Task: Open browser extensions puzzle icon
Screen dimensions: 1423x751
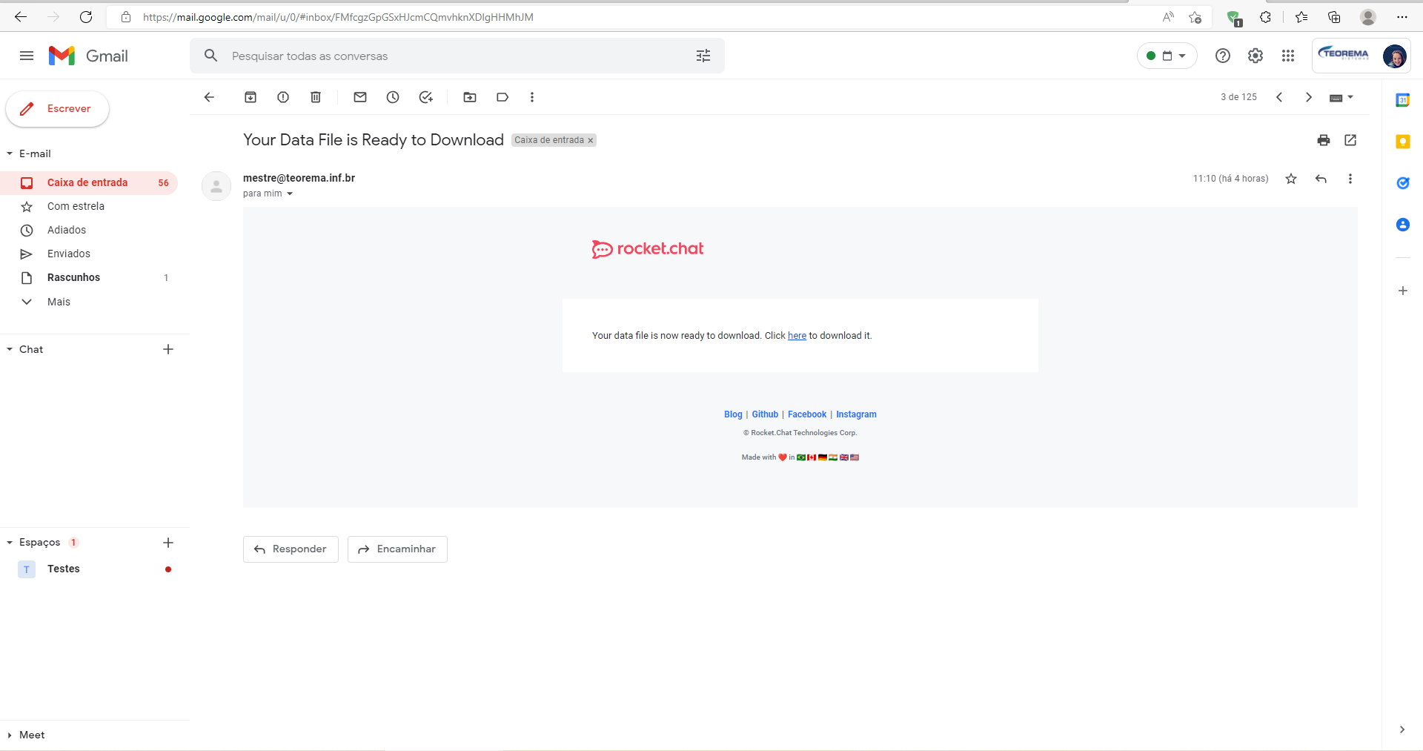Action: pos(1266,17)
